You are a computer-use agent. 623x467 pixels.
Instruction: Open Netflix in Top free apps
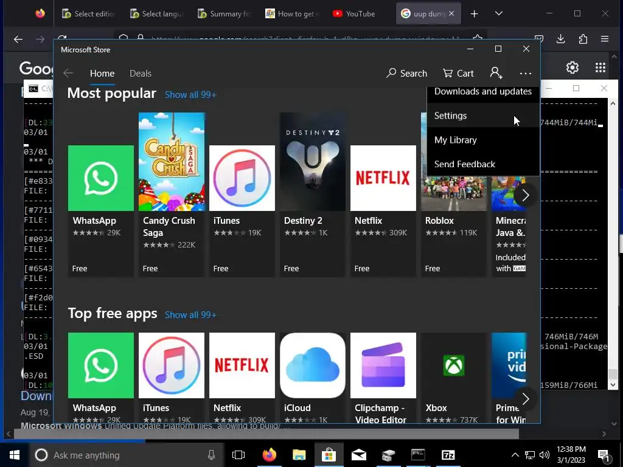[x=242, y=377]
